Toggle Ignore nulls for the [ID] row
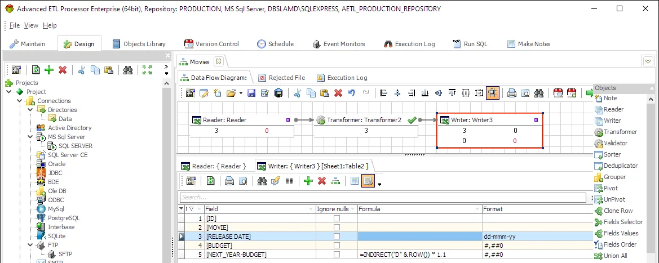Screen dimensions: 659x263 click(337, 219)
